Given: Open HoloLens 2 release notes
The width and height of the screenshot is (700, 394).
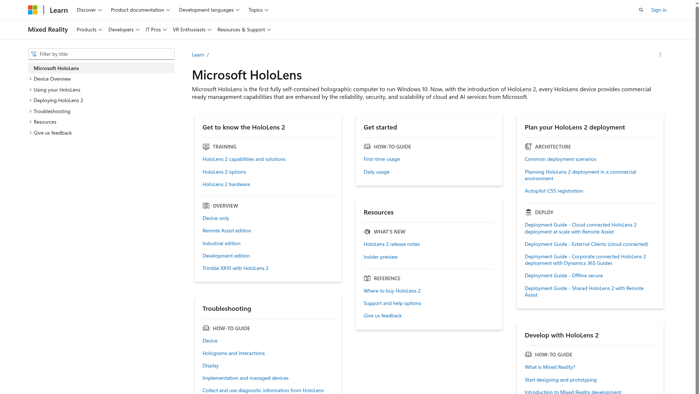Looking at the screenshot, I should 392,244.
